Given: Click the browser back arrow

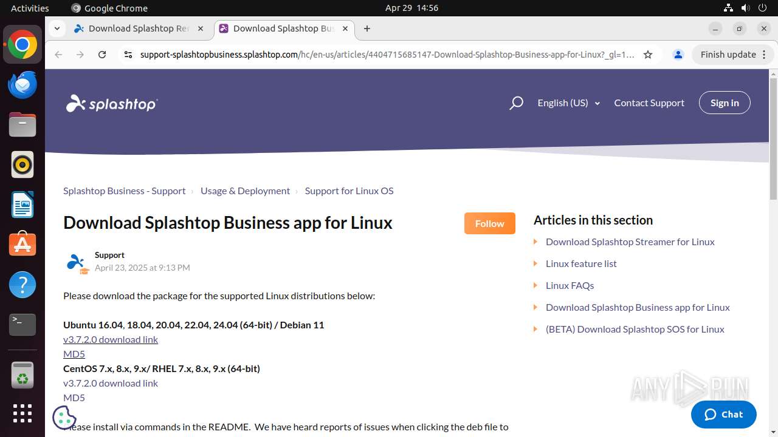Looking at the screenshot, I should click(58, 55).
